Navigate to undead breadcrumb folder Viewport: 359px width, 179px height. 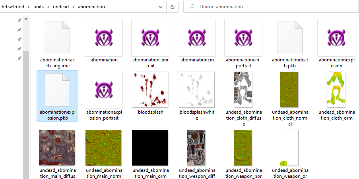point(61,7)
